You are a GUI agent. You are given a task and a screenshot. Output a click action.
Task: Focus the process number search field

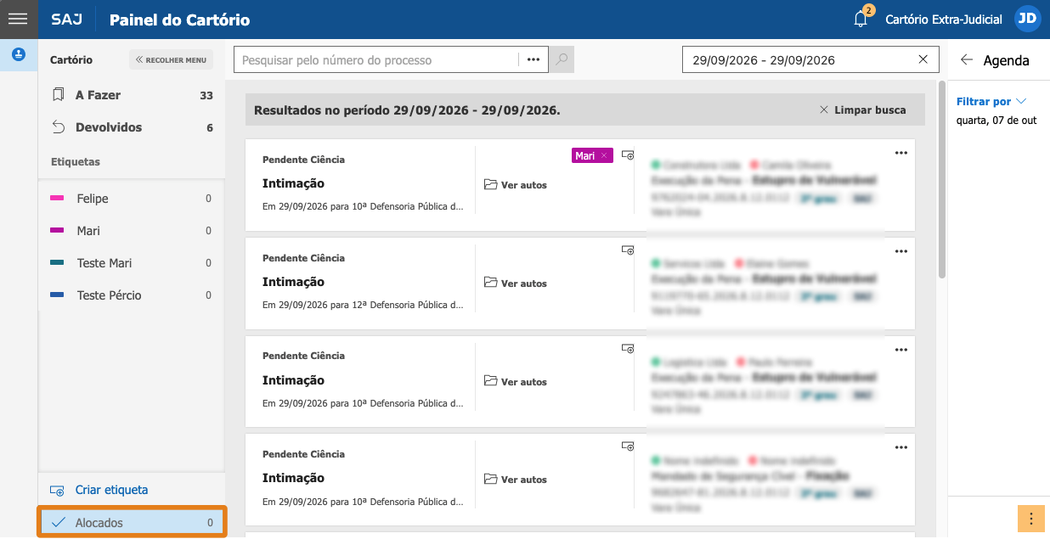tap(375, 59)
